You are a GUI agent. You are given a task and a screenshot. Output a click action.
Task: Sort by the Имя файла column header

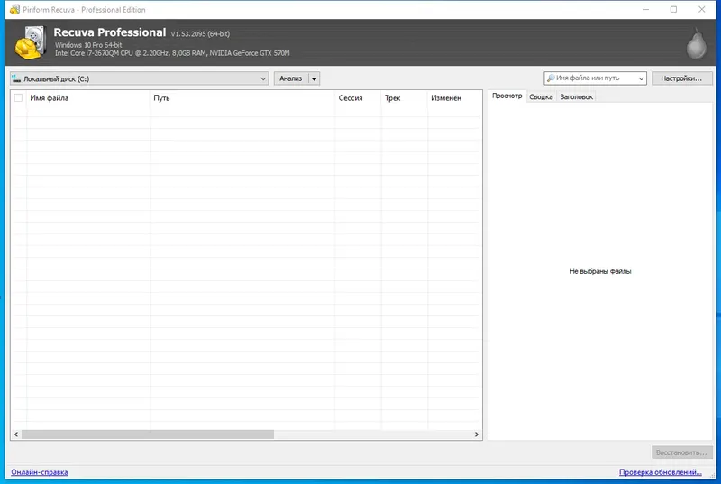[x=88, y=98]
